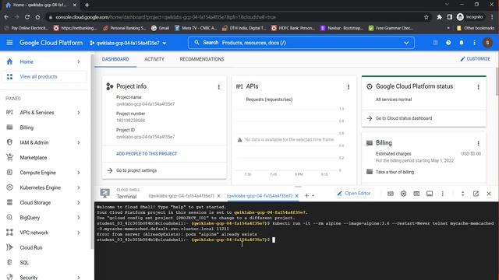The height and width of the screenshot is (280, 499).
Task: Open Billing card options menu
Action: click(x=478, y=143)
